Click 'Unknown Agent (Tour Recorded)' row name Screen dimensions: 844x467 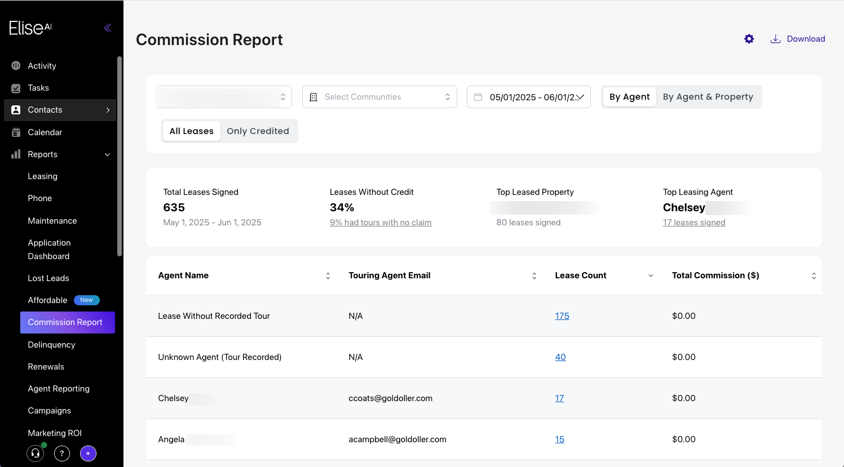[x=219, y=357]
